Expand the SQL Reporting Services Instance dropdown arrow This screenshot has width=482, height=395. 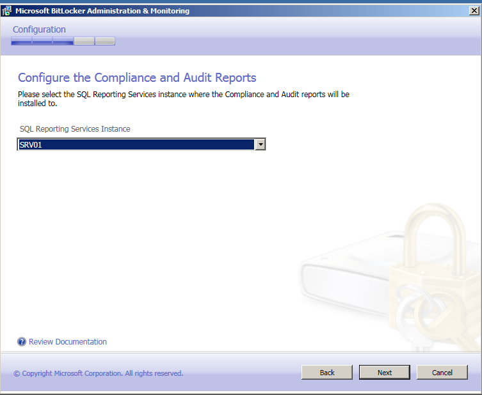pos(261,144)
